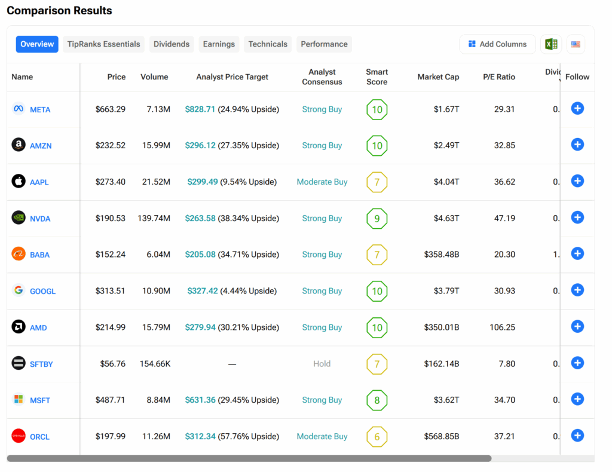
Task: Click the $828.71 META price target link
Action: tap(200, 109)
